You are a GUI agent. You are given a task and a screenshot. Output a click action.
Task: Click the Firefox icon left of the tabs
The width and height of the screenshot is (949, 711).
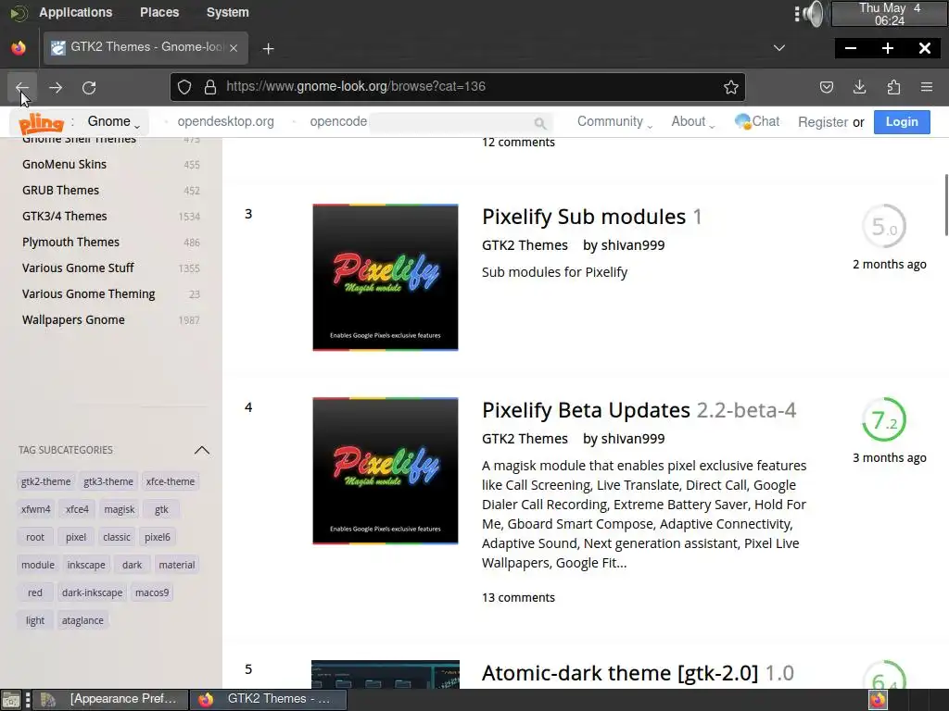point(19,48)
